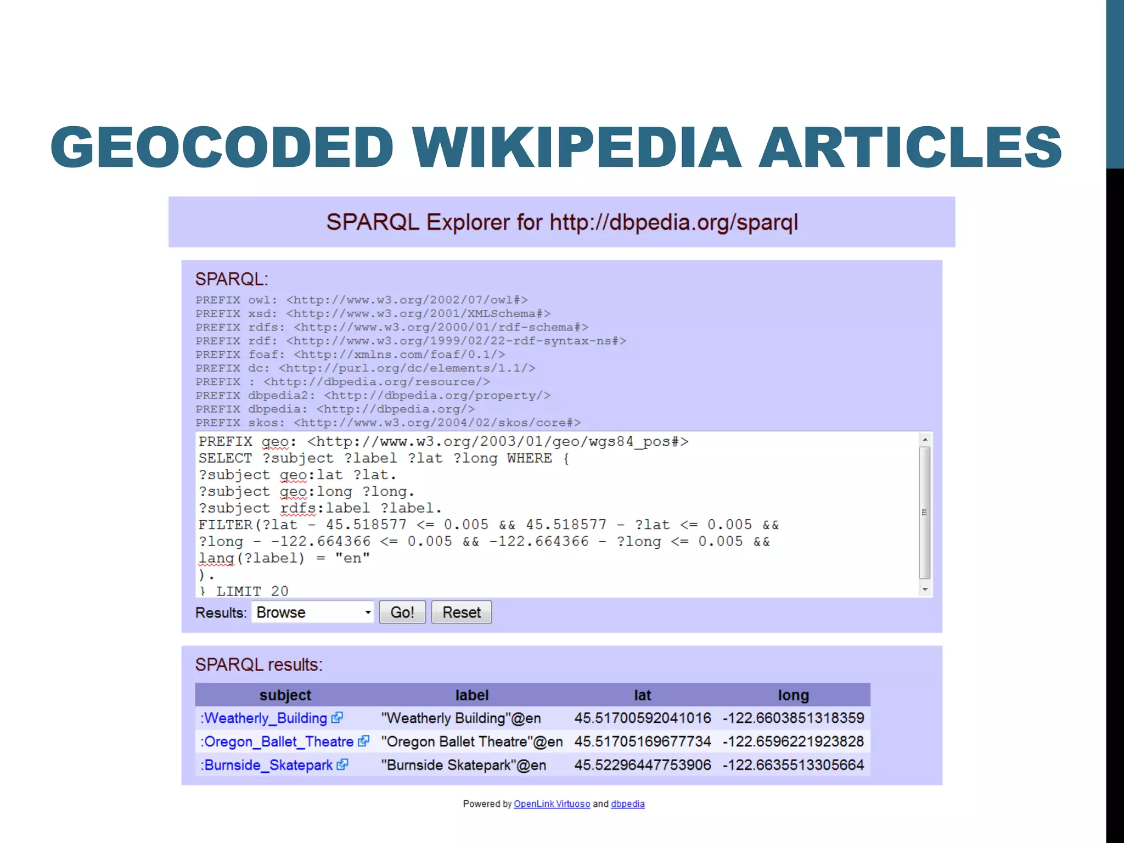This screenshot has height=843, width=1124.
Task: Click the PREFIX owl: namespace line
Action: tap(362, 300)
